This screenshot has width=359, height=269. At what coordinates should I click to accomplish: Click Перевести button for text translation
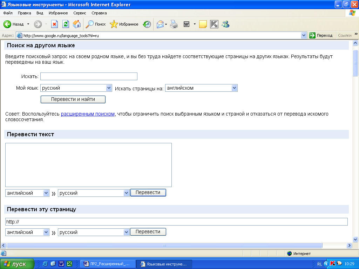click(x=148, y=193)
